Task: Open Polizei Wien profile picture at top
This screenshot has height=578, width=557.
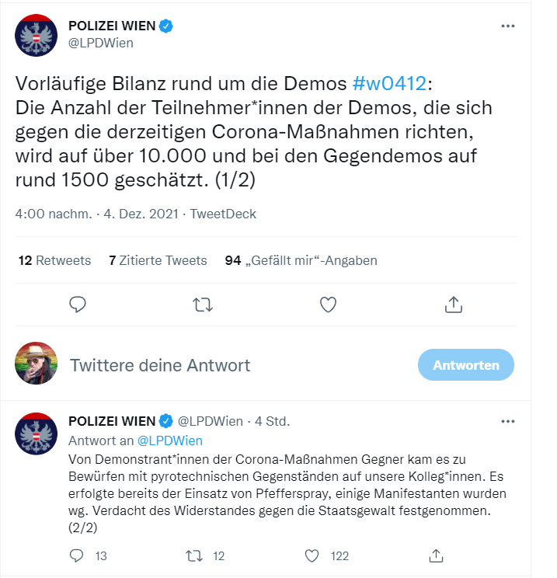Action: pyautogui.click(x=37, y=36)
